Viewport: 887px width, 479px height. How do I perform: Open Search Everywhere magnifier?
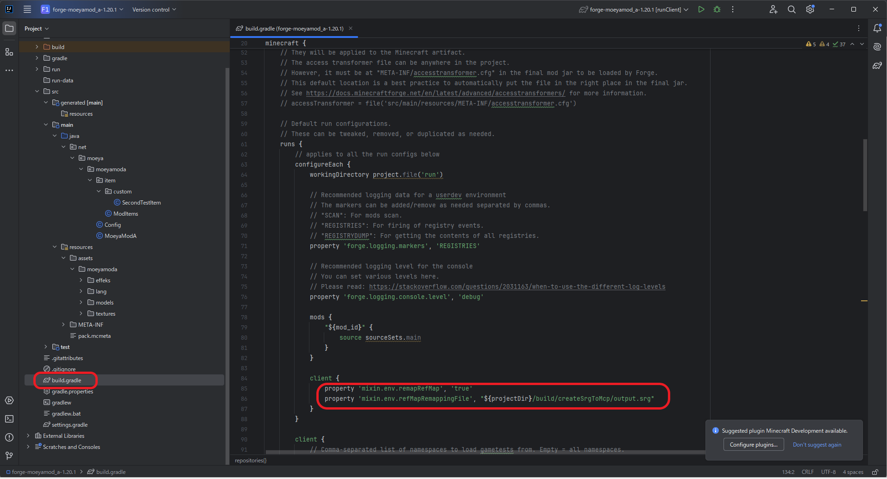[792, 9]
